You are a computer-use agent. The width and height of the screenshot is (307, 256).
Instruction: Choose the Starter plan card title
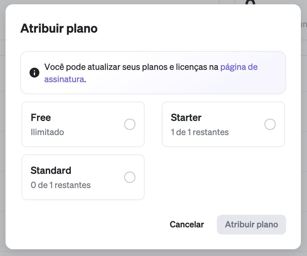(186, 118)
